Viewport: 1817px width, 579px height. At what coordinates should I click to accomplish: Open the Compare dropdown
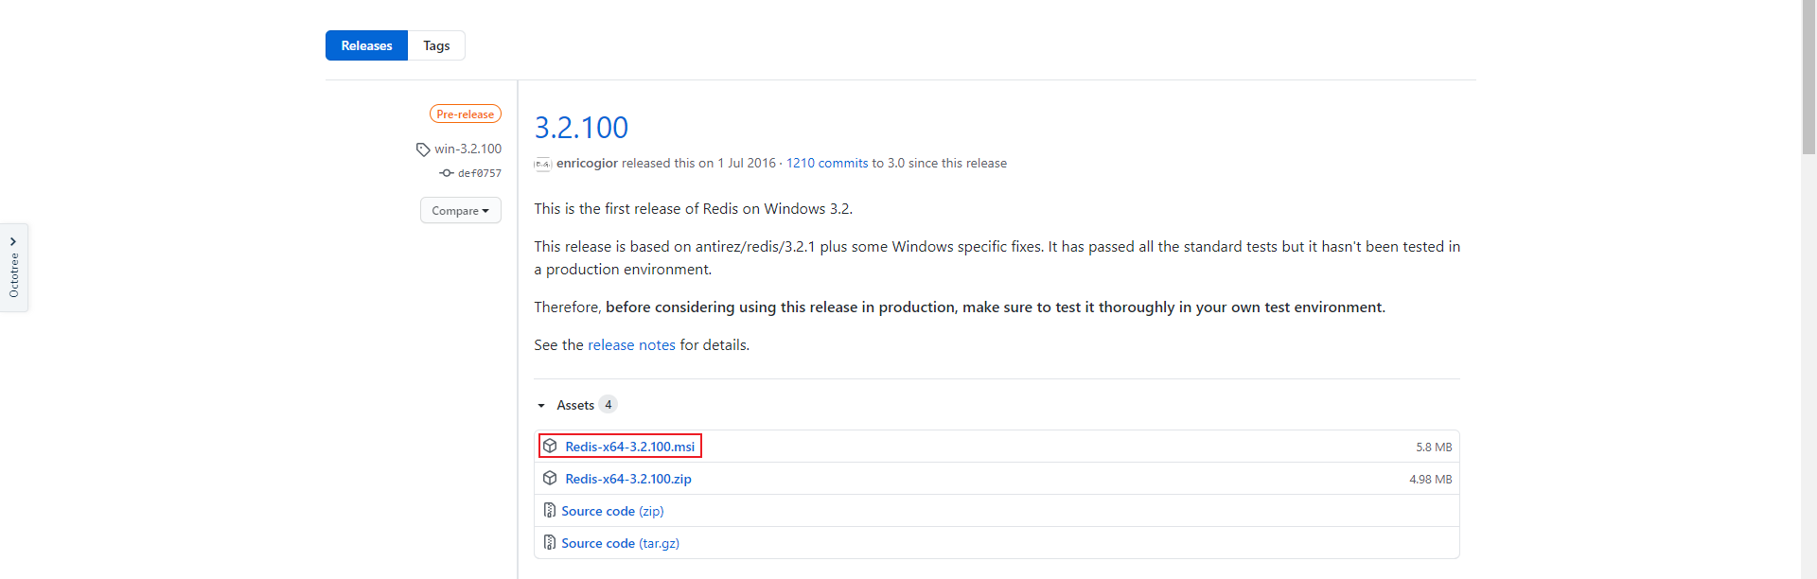[x=460, y=210]
